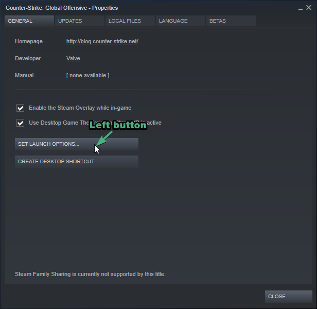Create a desktop shortcut for the game

(77, 162)
